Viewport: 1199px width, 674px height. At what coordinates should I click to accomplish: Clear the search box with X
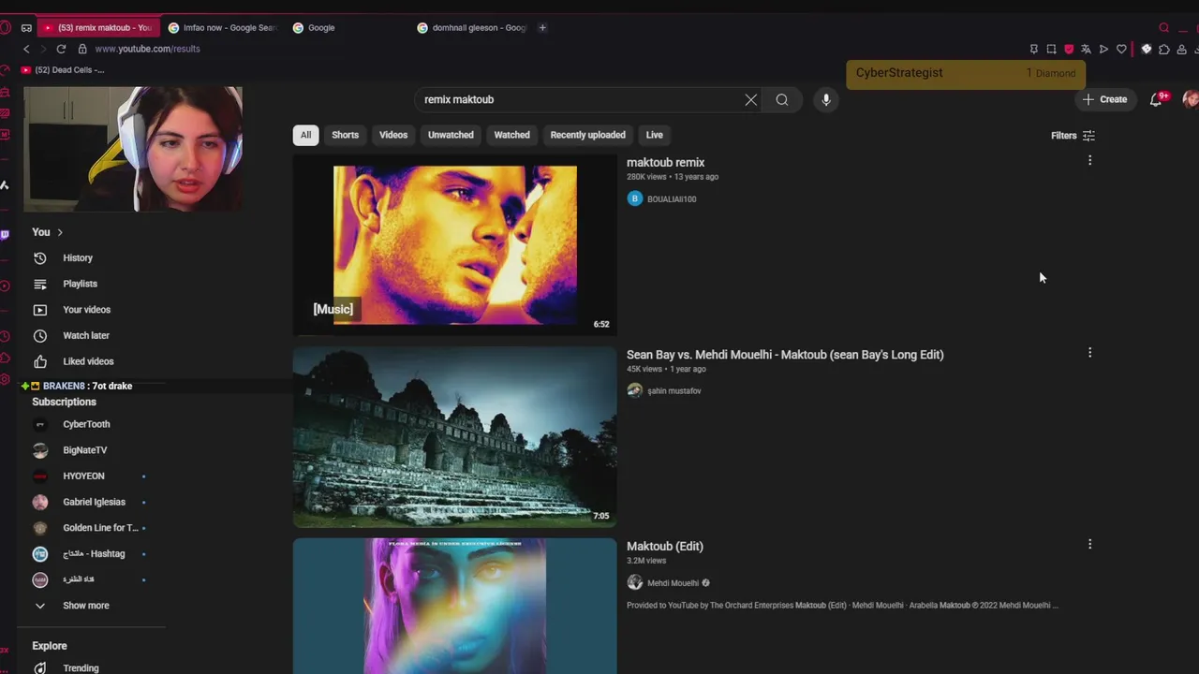(x=750, y=99)
